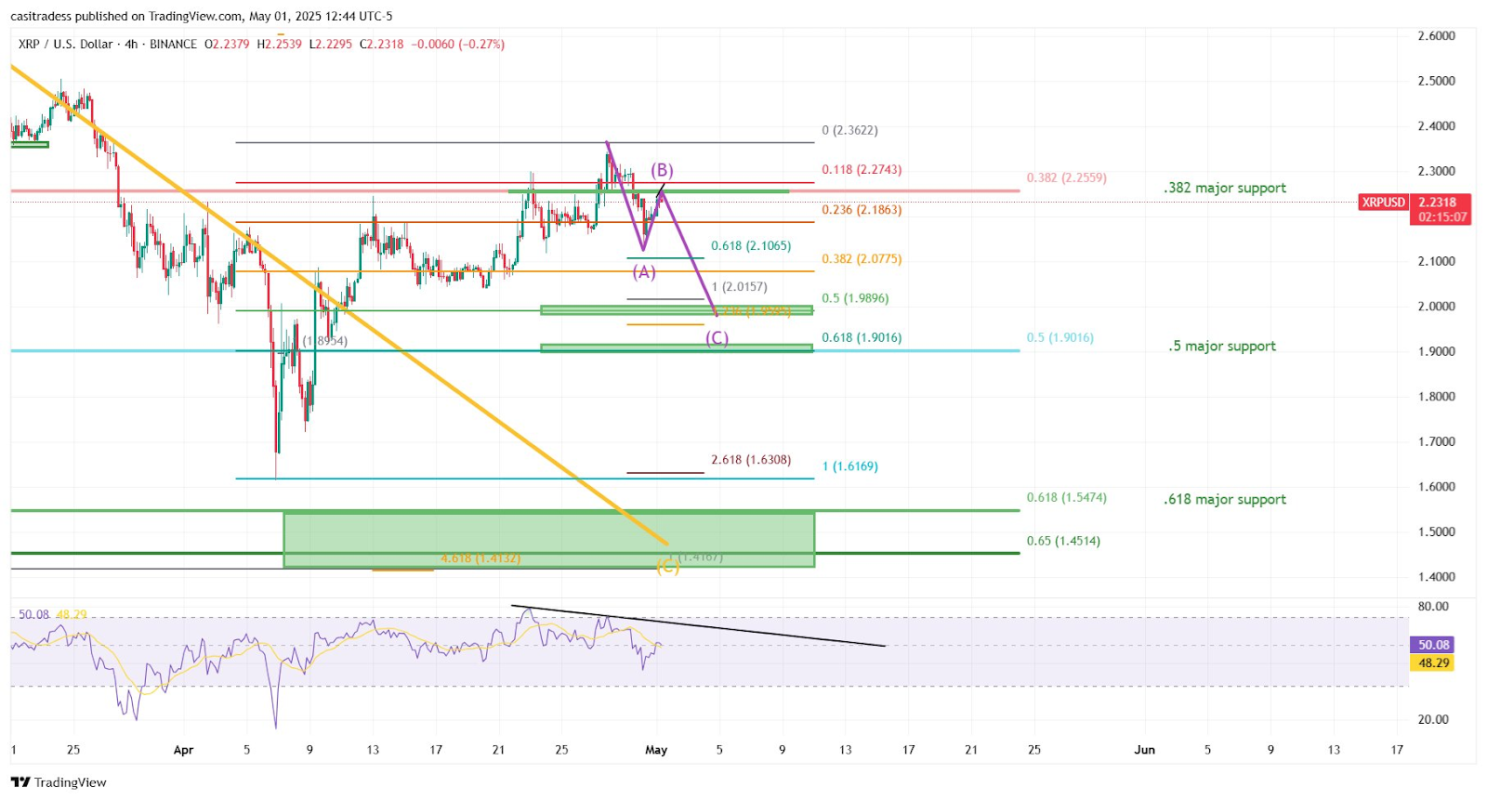This screenshot has width=1487, height=800.
Task: Click the 4h timeframe in chart header
Action: pos(131,44)
